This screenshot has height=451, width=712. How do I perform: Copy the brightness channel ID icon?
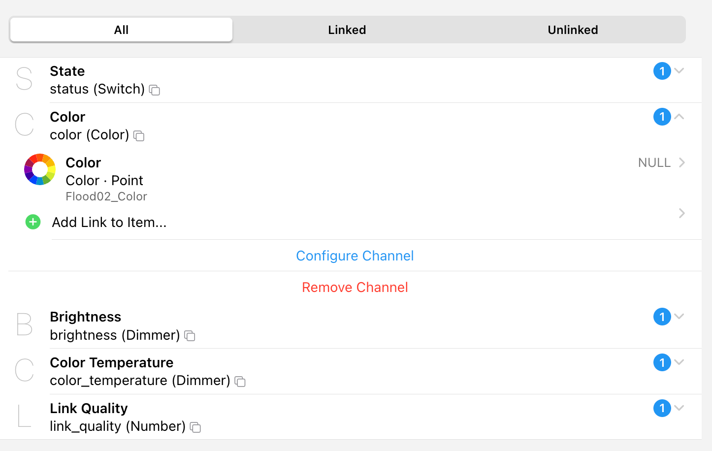[190, 336]
